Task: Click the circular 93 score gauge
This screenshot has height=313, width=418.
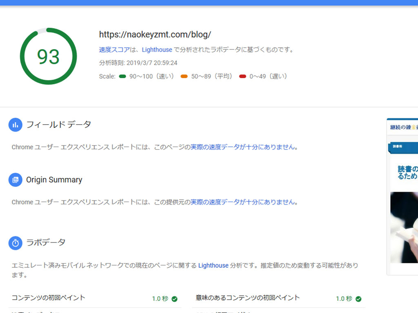Action: point(48,55)
